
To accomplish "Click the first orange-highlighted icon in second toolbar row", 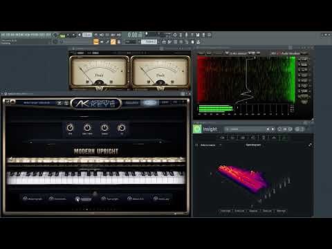I will (96, 41).
